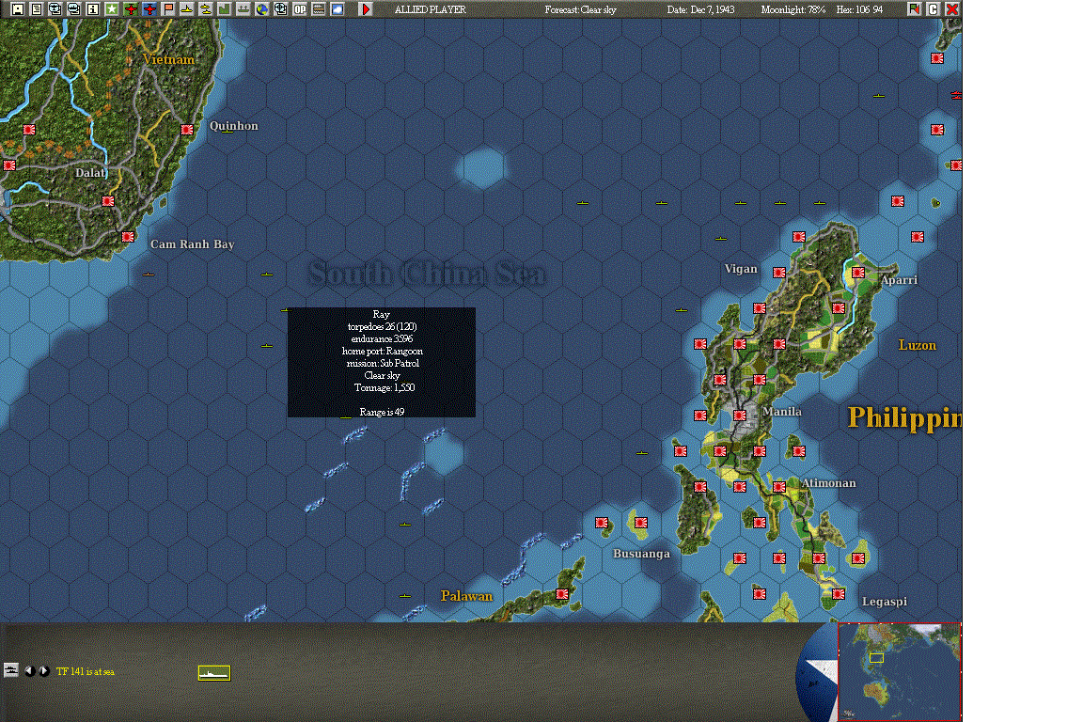Select the Japanese base marker at Cam Ranh Bay
This screenshot has height=722, width=1083.
[x=128, y=237]
